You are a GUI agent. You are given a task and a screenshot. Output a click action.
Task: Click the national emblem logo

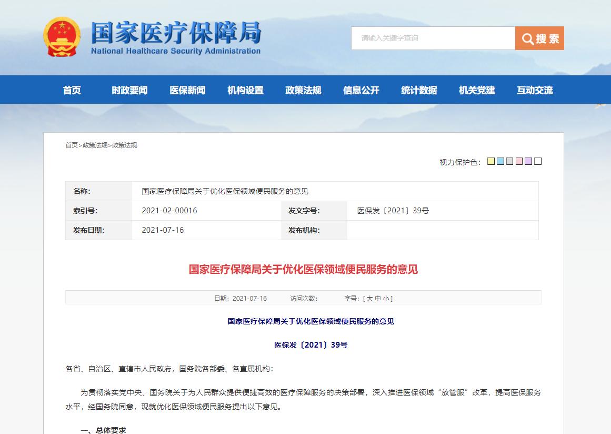(x=63, y=37)
